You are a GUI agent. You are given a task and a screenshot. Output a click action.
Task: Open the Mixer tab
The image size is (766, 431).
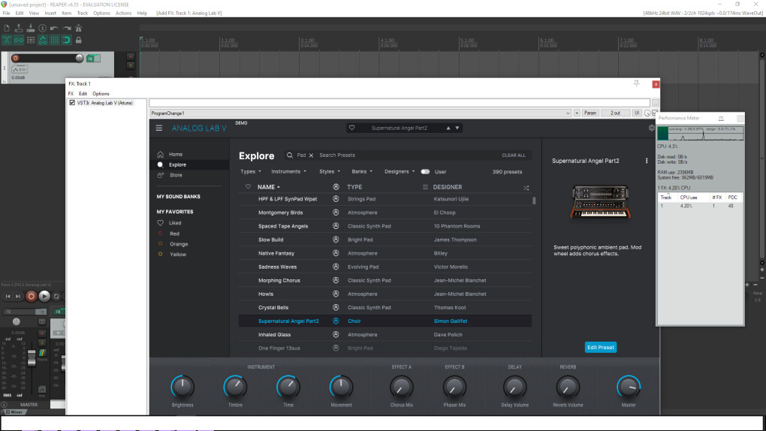coord(14,412)
